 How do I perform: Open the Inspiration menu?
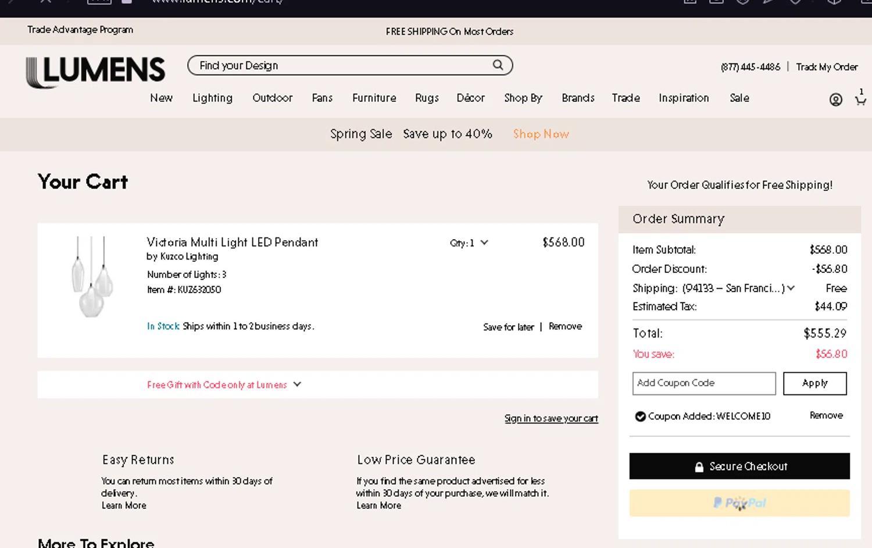pos(684,98)
